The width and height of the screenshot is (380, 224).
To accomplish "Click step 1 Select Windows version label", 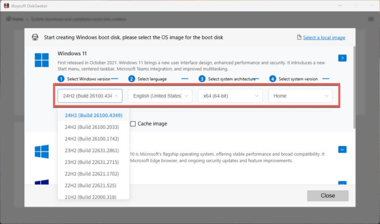I will coord(89,79).
